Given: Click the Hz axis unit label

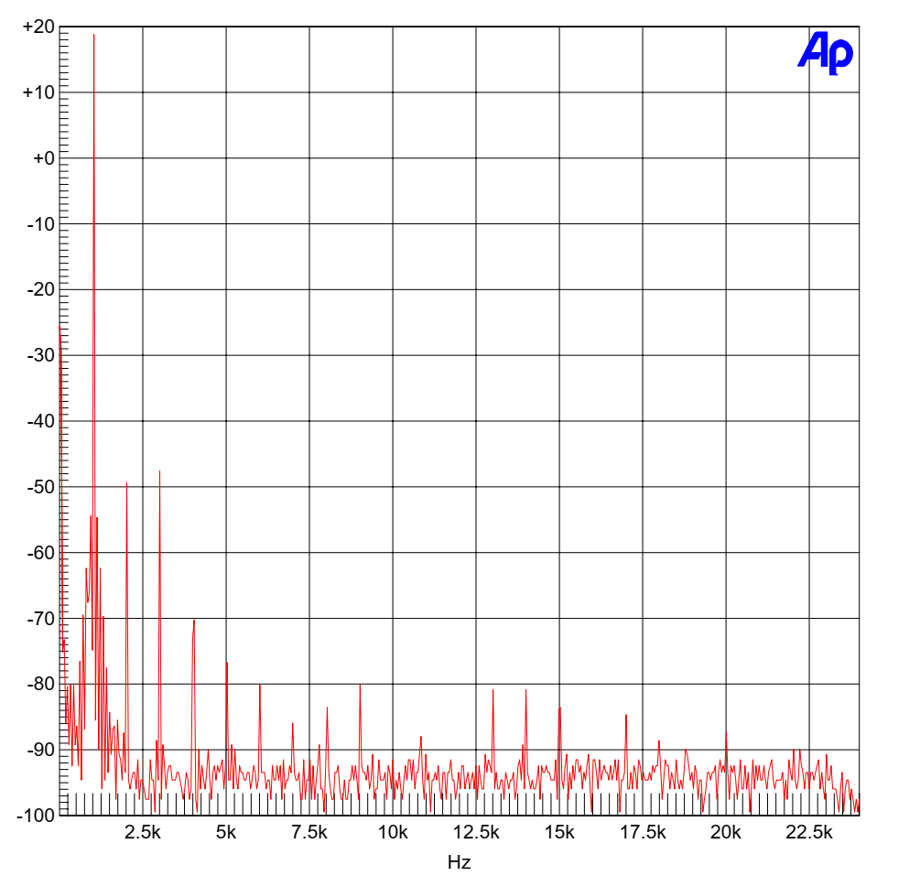Looking at the screenshot, I should (459, 862).
